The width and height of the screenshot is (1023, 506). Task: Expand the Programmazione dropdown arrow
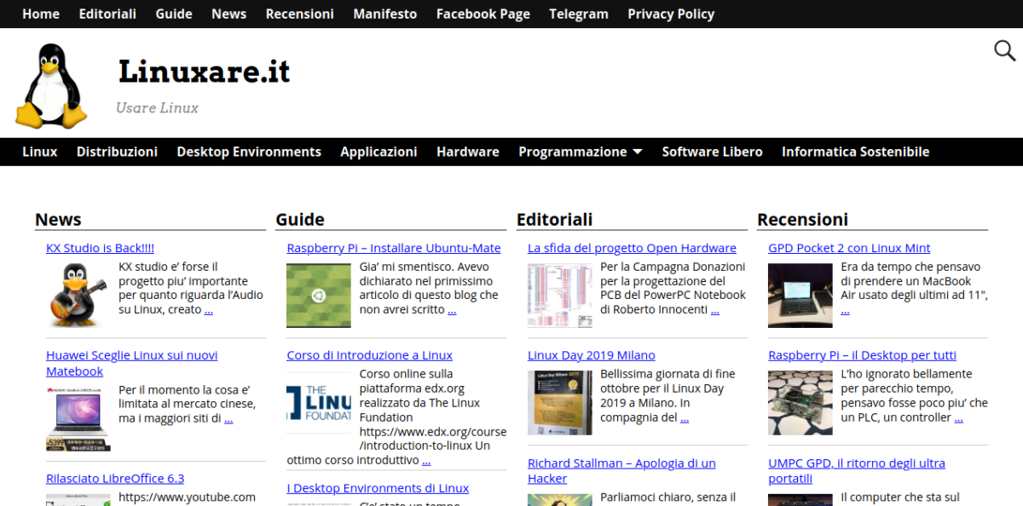637,152
